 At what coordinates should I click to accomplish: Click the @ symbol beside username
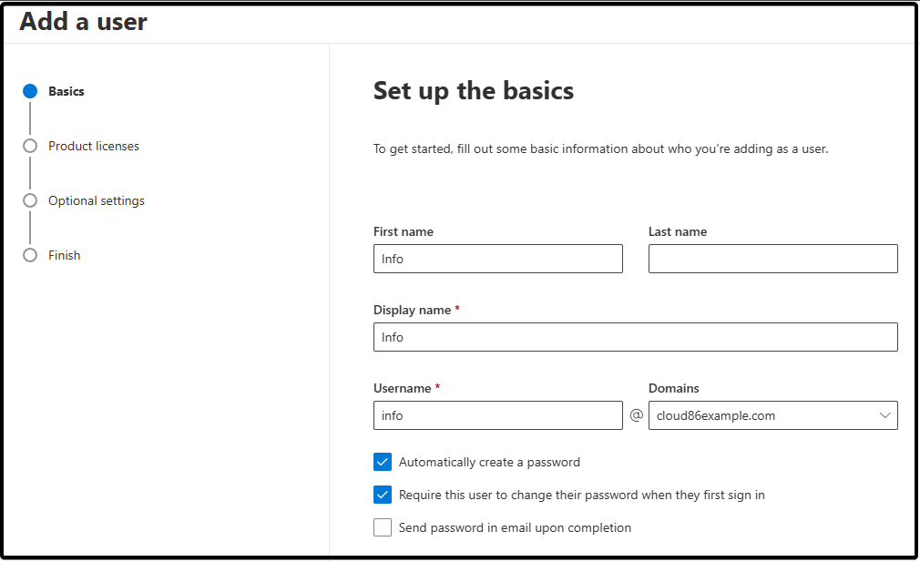click(x=636, y=415)
